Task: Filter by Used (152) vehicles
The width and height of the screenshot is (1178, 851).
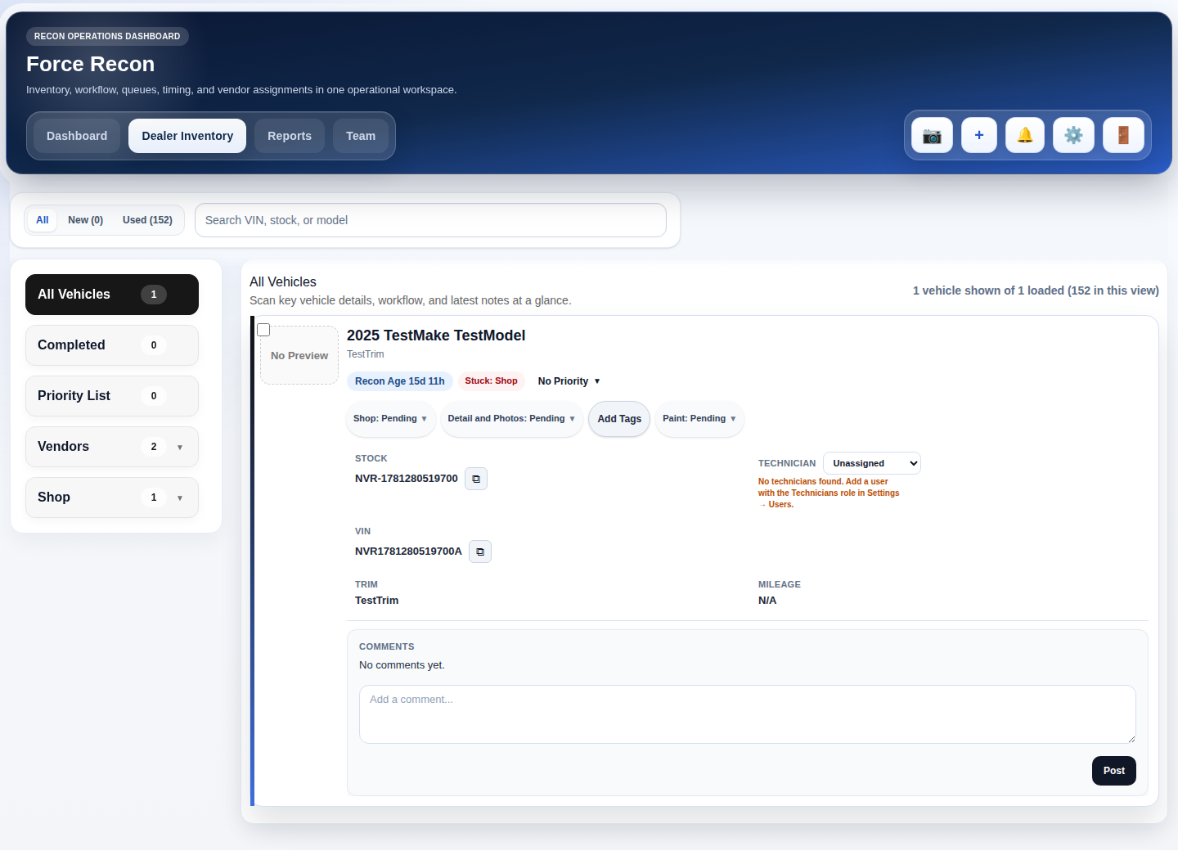Action: pyautogui.click(x=147, y=220)
